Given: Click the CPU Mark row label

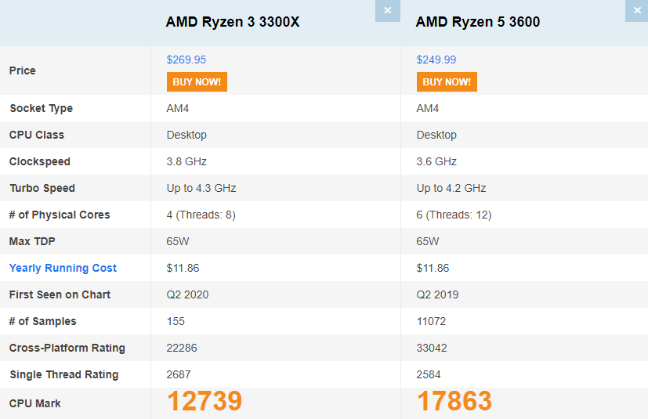Looking at the screenshot, I should (35, 403).
